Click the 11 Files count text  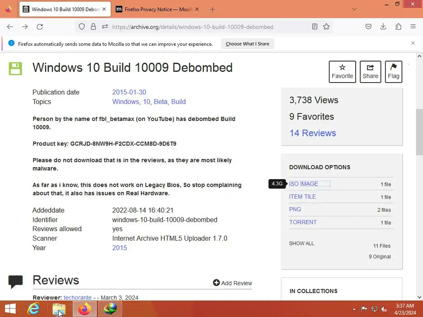(x=382, y=246)
